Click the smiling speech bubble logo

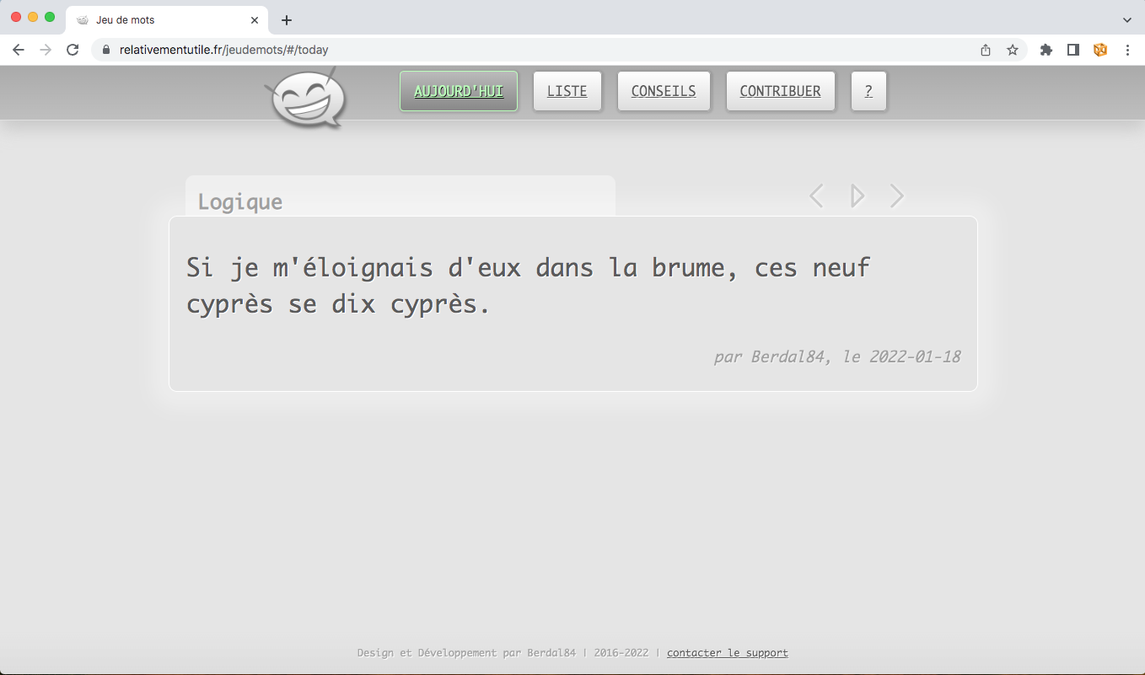(x=305, y=99)
